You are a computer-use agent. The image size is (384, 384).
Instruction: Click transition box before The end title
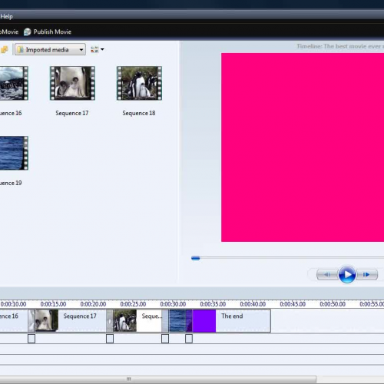click(x=189, y=339)
